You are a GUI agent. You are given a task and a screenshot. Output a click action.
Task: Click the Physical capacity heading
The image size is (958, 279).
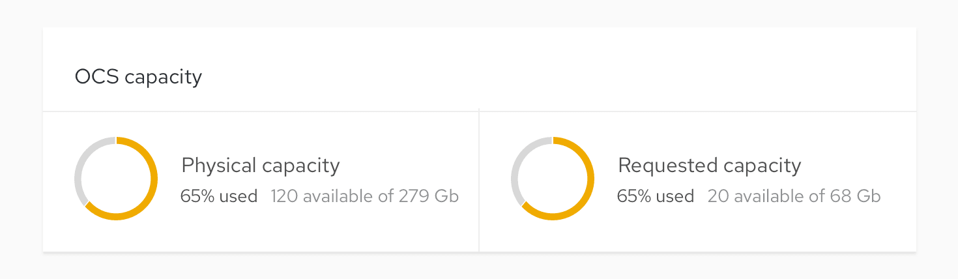(x=261, y=166)
